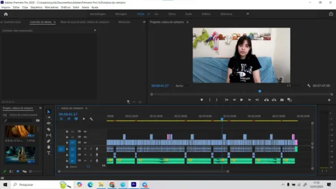Click the Program monitor playhead scrubber
336x189 pixels.
pos(260,92)
